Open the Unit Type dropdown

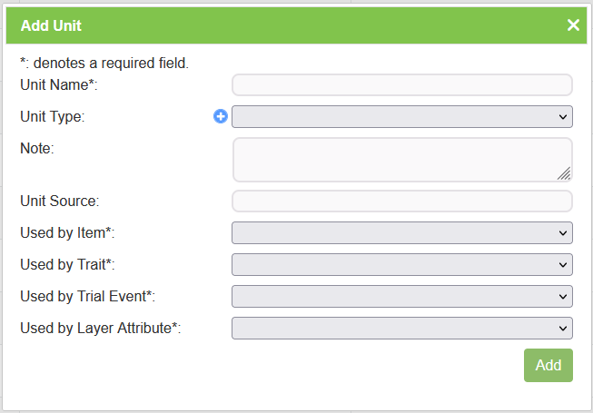pos(402,117)
